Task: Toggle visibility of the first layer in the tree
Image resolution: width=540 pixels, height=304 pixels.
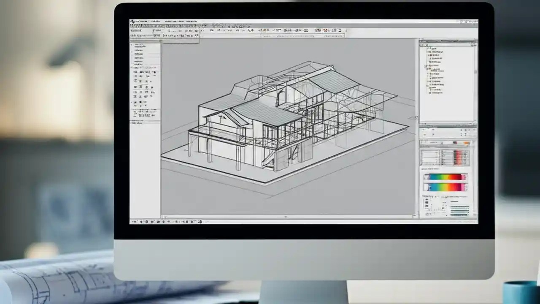Action: 427,47
